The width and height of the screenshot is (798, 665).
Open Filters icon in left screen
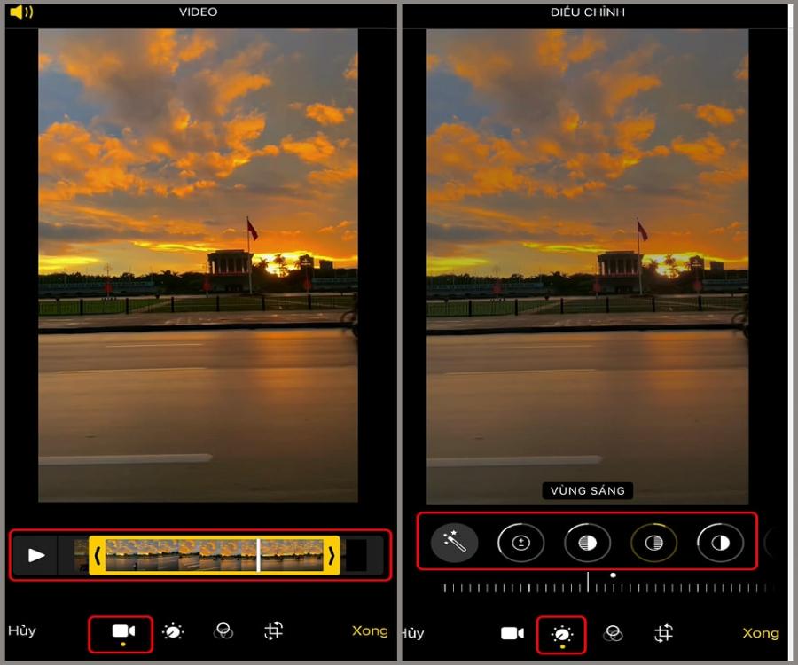[223, 631]
